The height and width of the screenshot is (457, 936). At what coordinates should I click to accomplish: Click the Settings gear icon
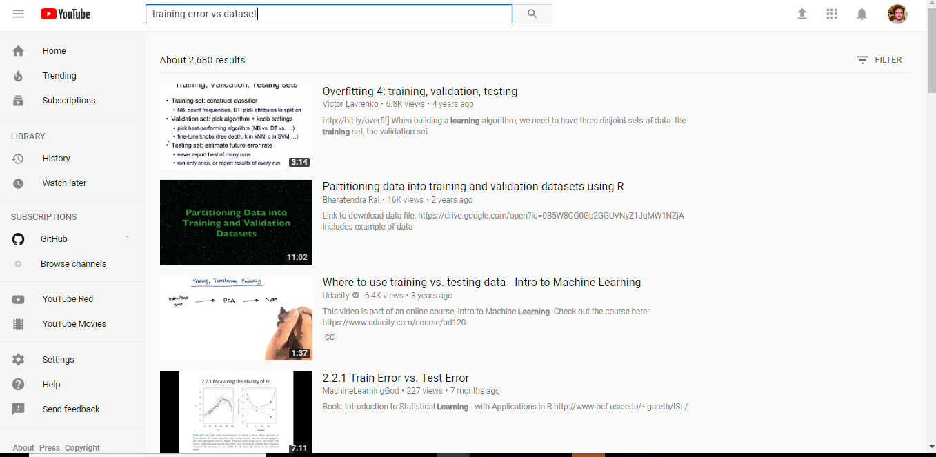[x=19, y=360]
